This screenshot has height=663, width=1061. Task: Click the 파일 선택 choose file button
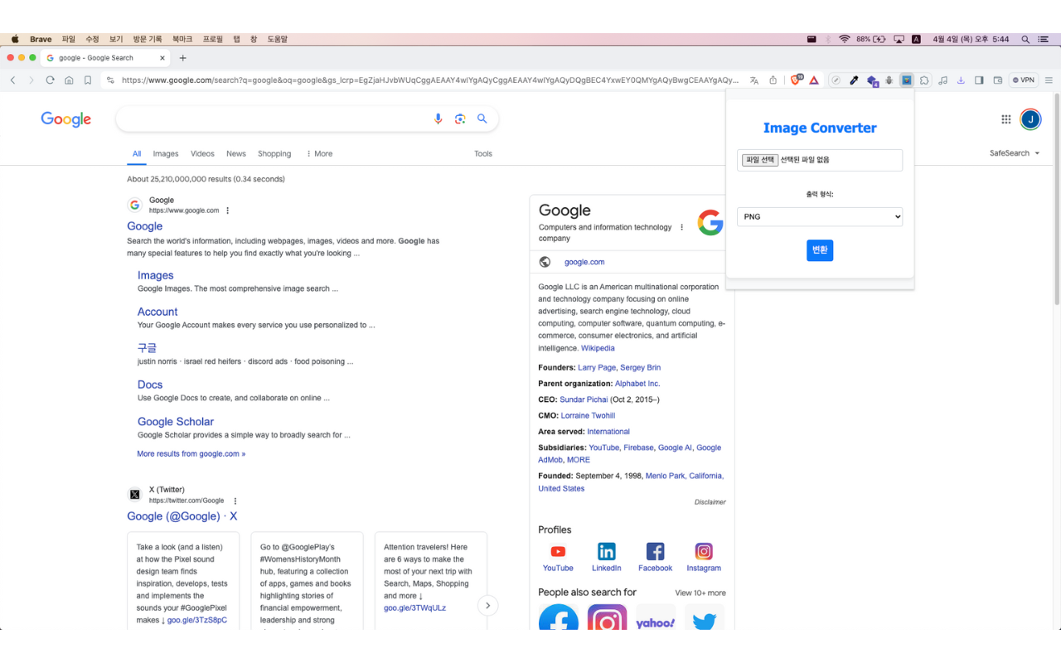click(x=759, y=160)
